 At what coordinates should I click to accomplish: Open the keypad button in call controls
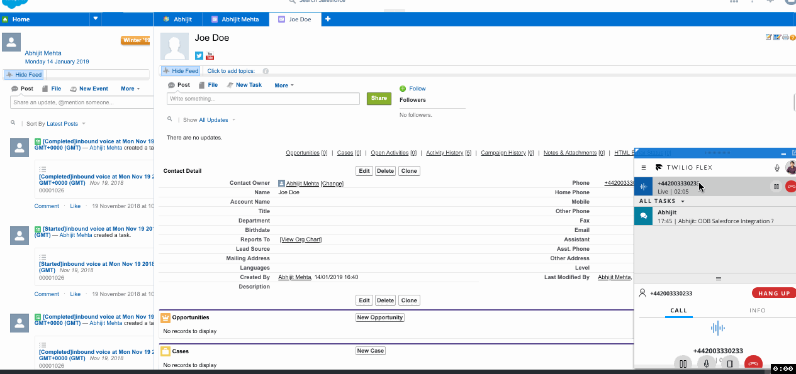(x=730, y=363)
